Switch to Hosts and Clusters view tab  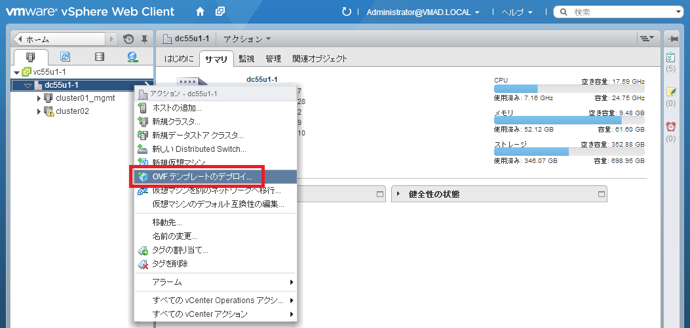tap(30, 57)
